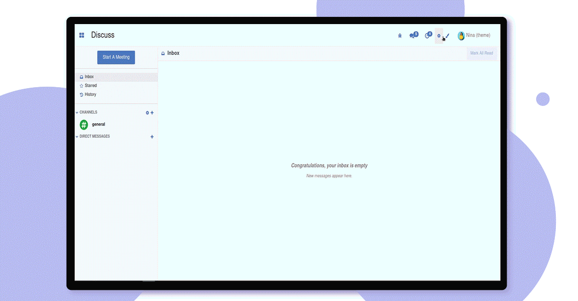Viewport: 578px width, 301px height.
Task: Click the gear icon in top bar
Action: click(439, 36)
